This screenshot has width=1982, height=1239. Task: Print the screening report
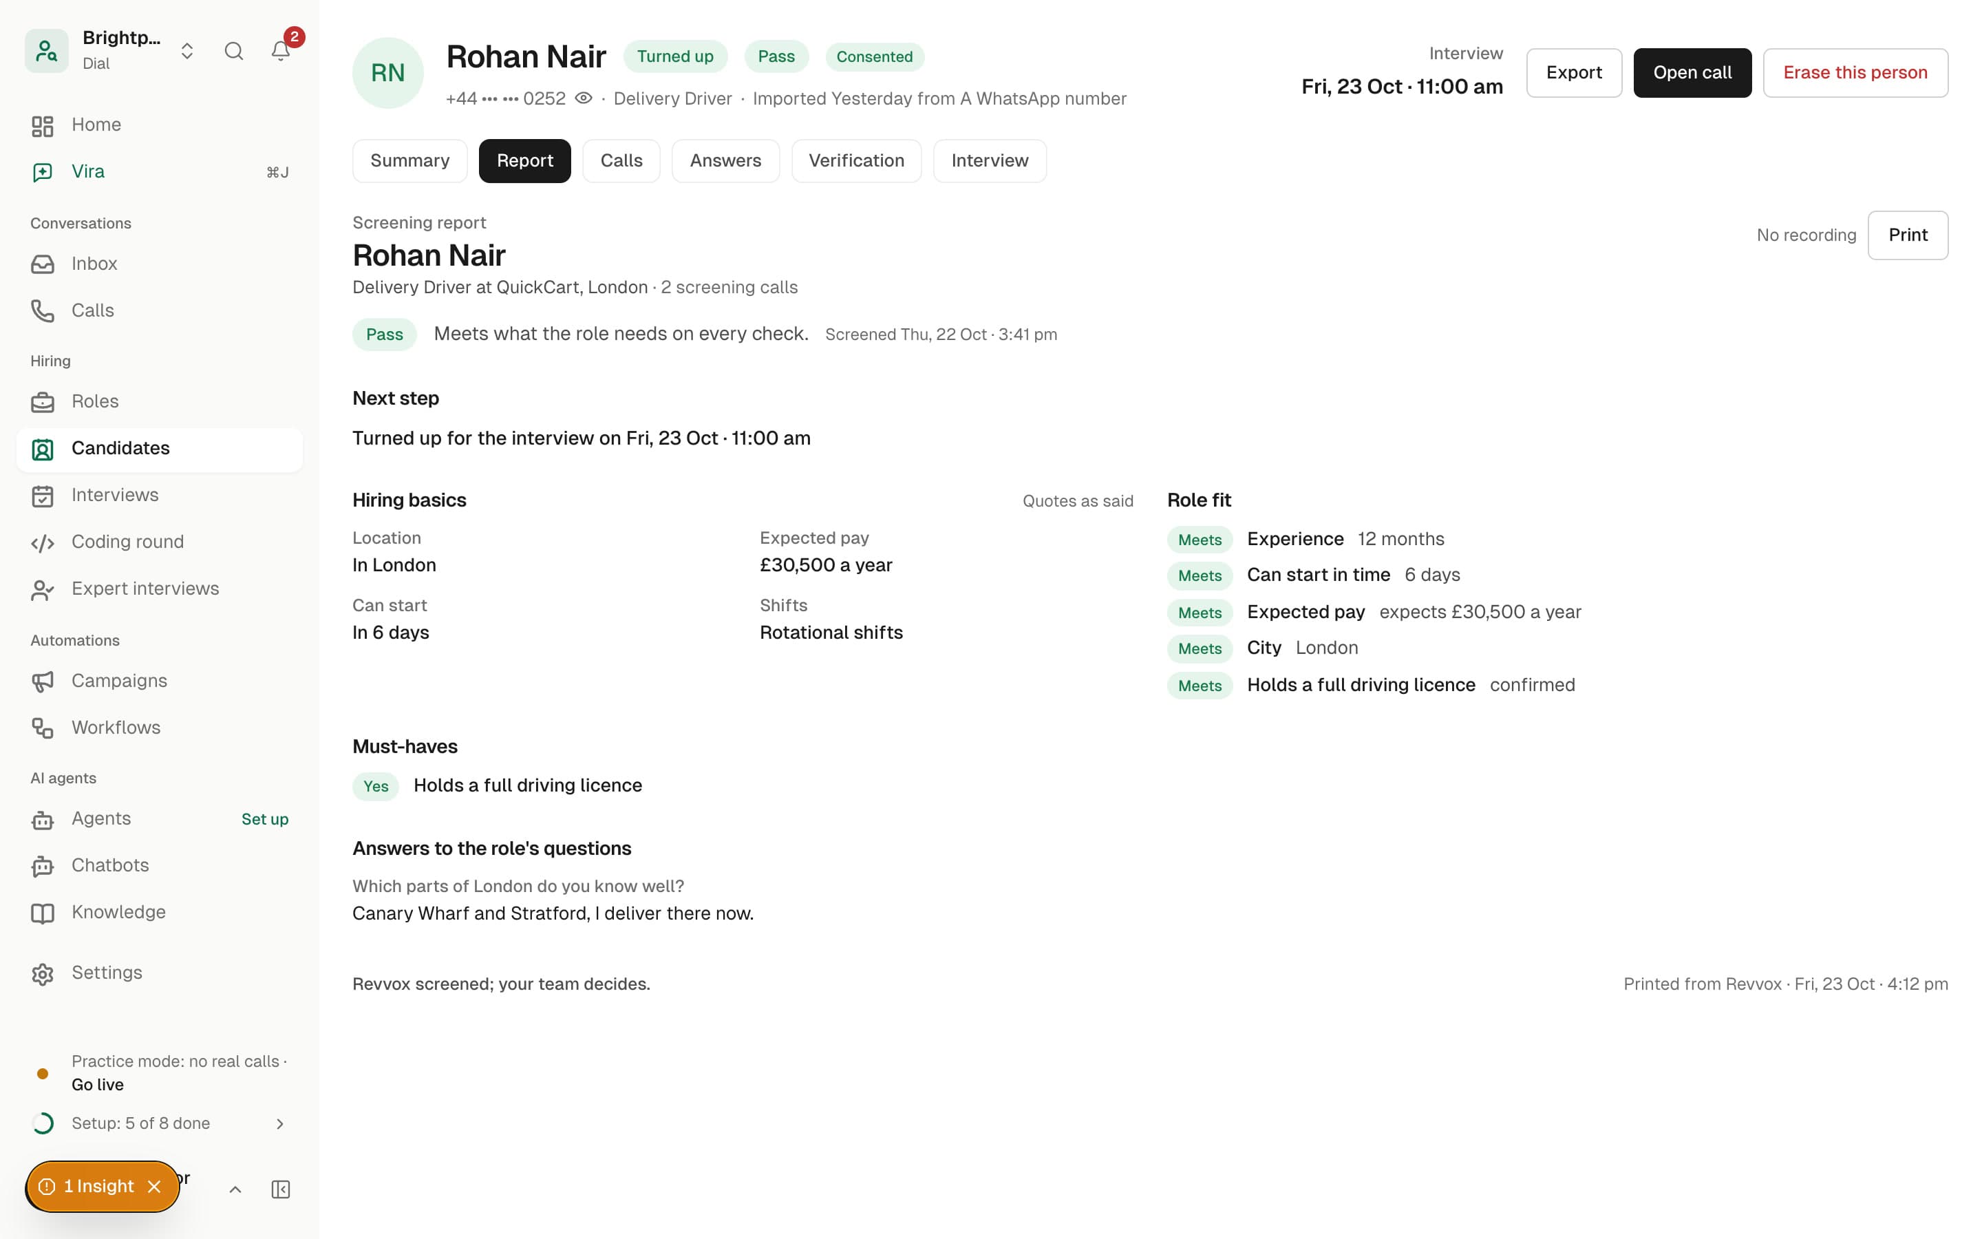[x=1908, y=235]
